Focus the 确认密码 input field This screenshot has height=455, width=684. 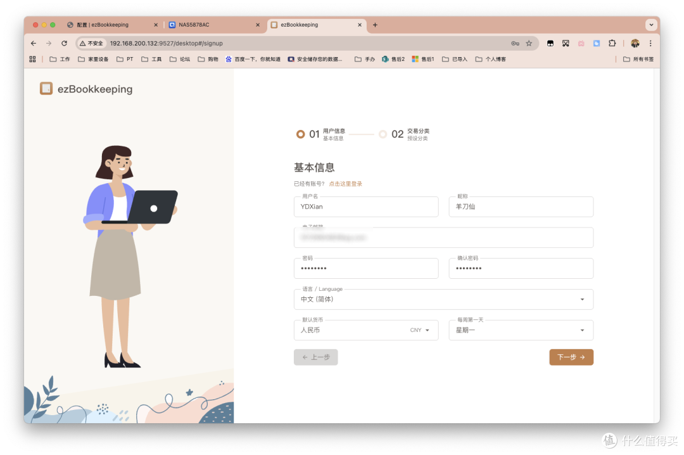521,268
